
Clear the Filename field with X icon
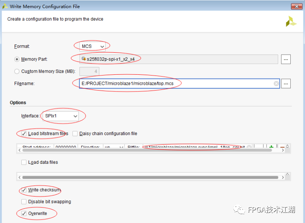coord(276,84)
